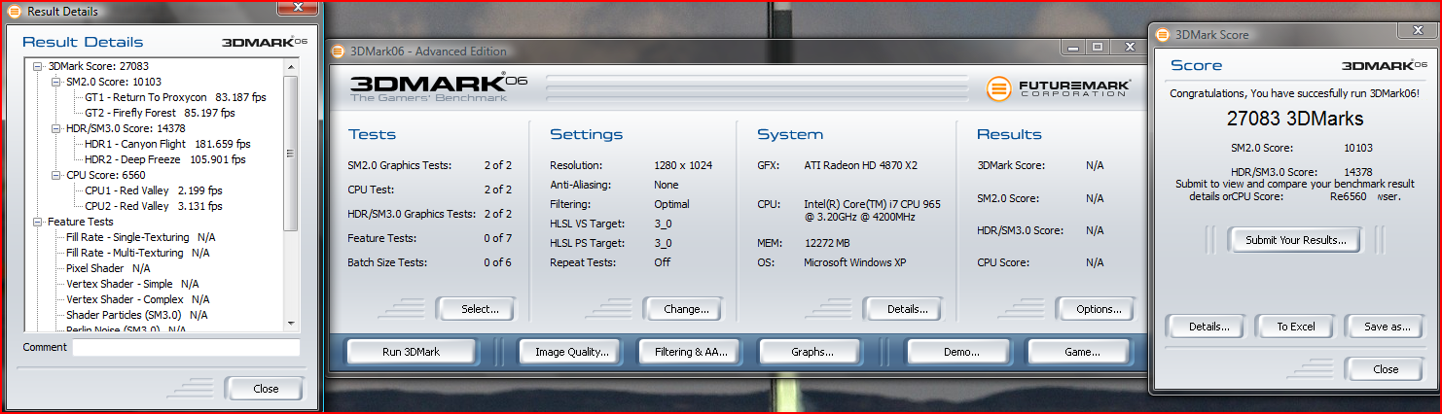The height and width of the screenshot is (414, 1442).
Task: Open the Image Quality... tool
Action: 572,352
